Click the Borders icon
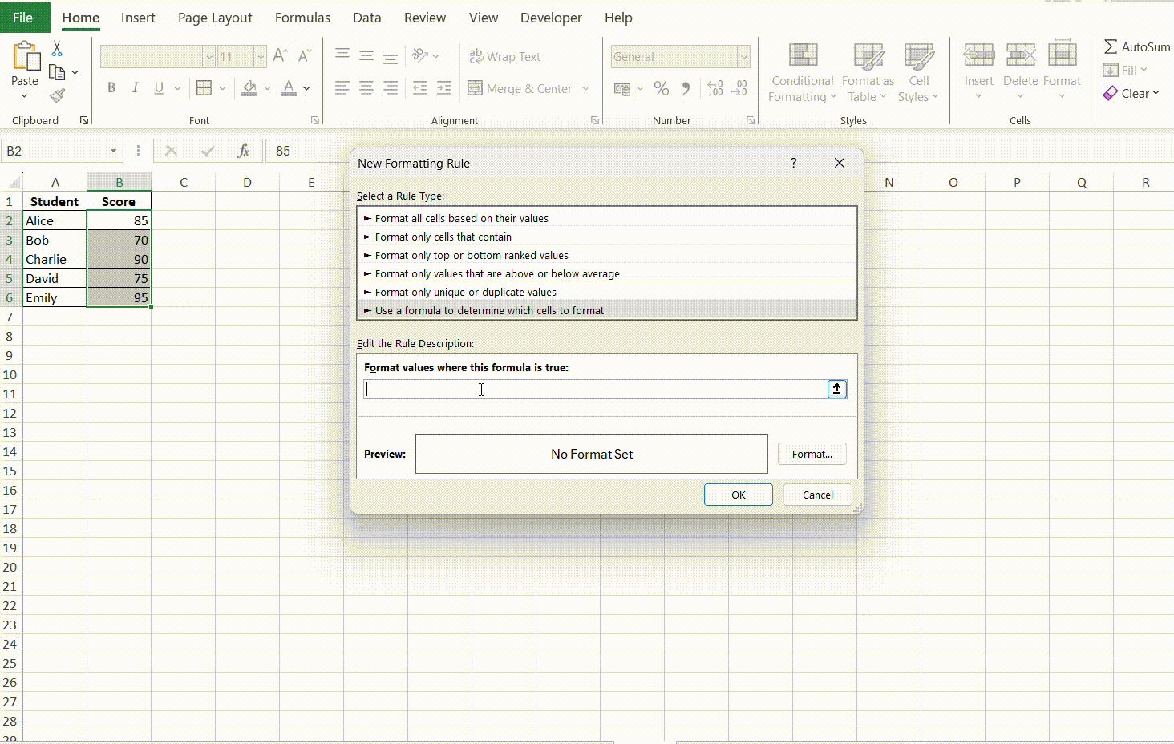The image size is (1174, 744). point(204,87)
